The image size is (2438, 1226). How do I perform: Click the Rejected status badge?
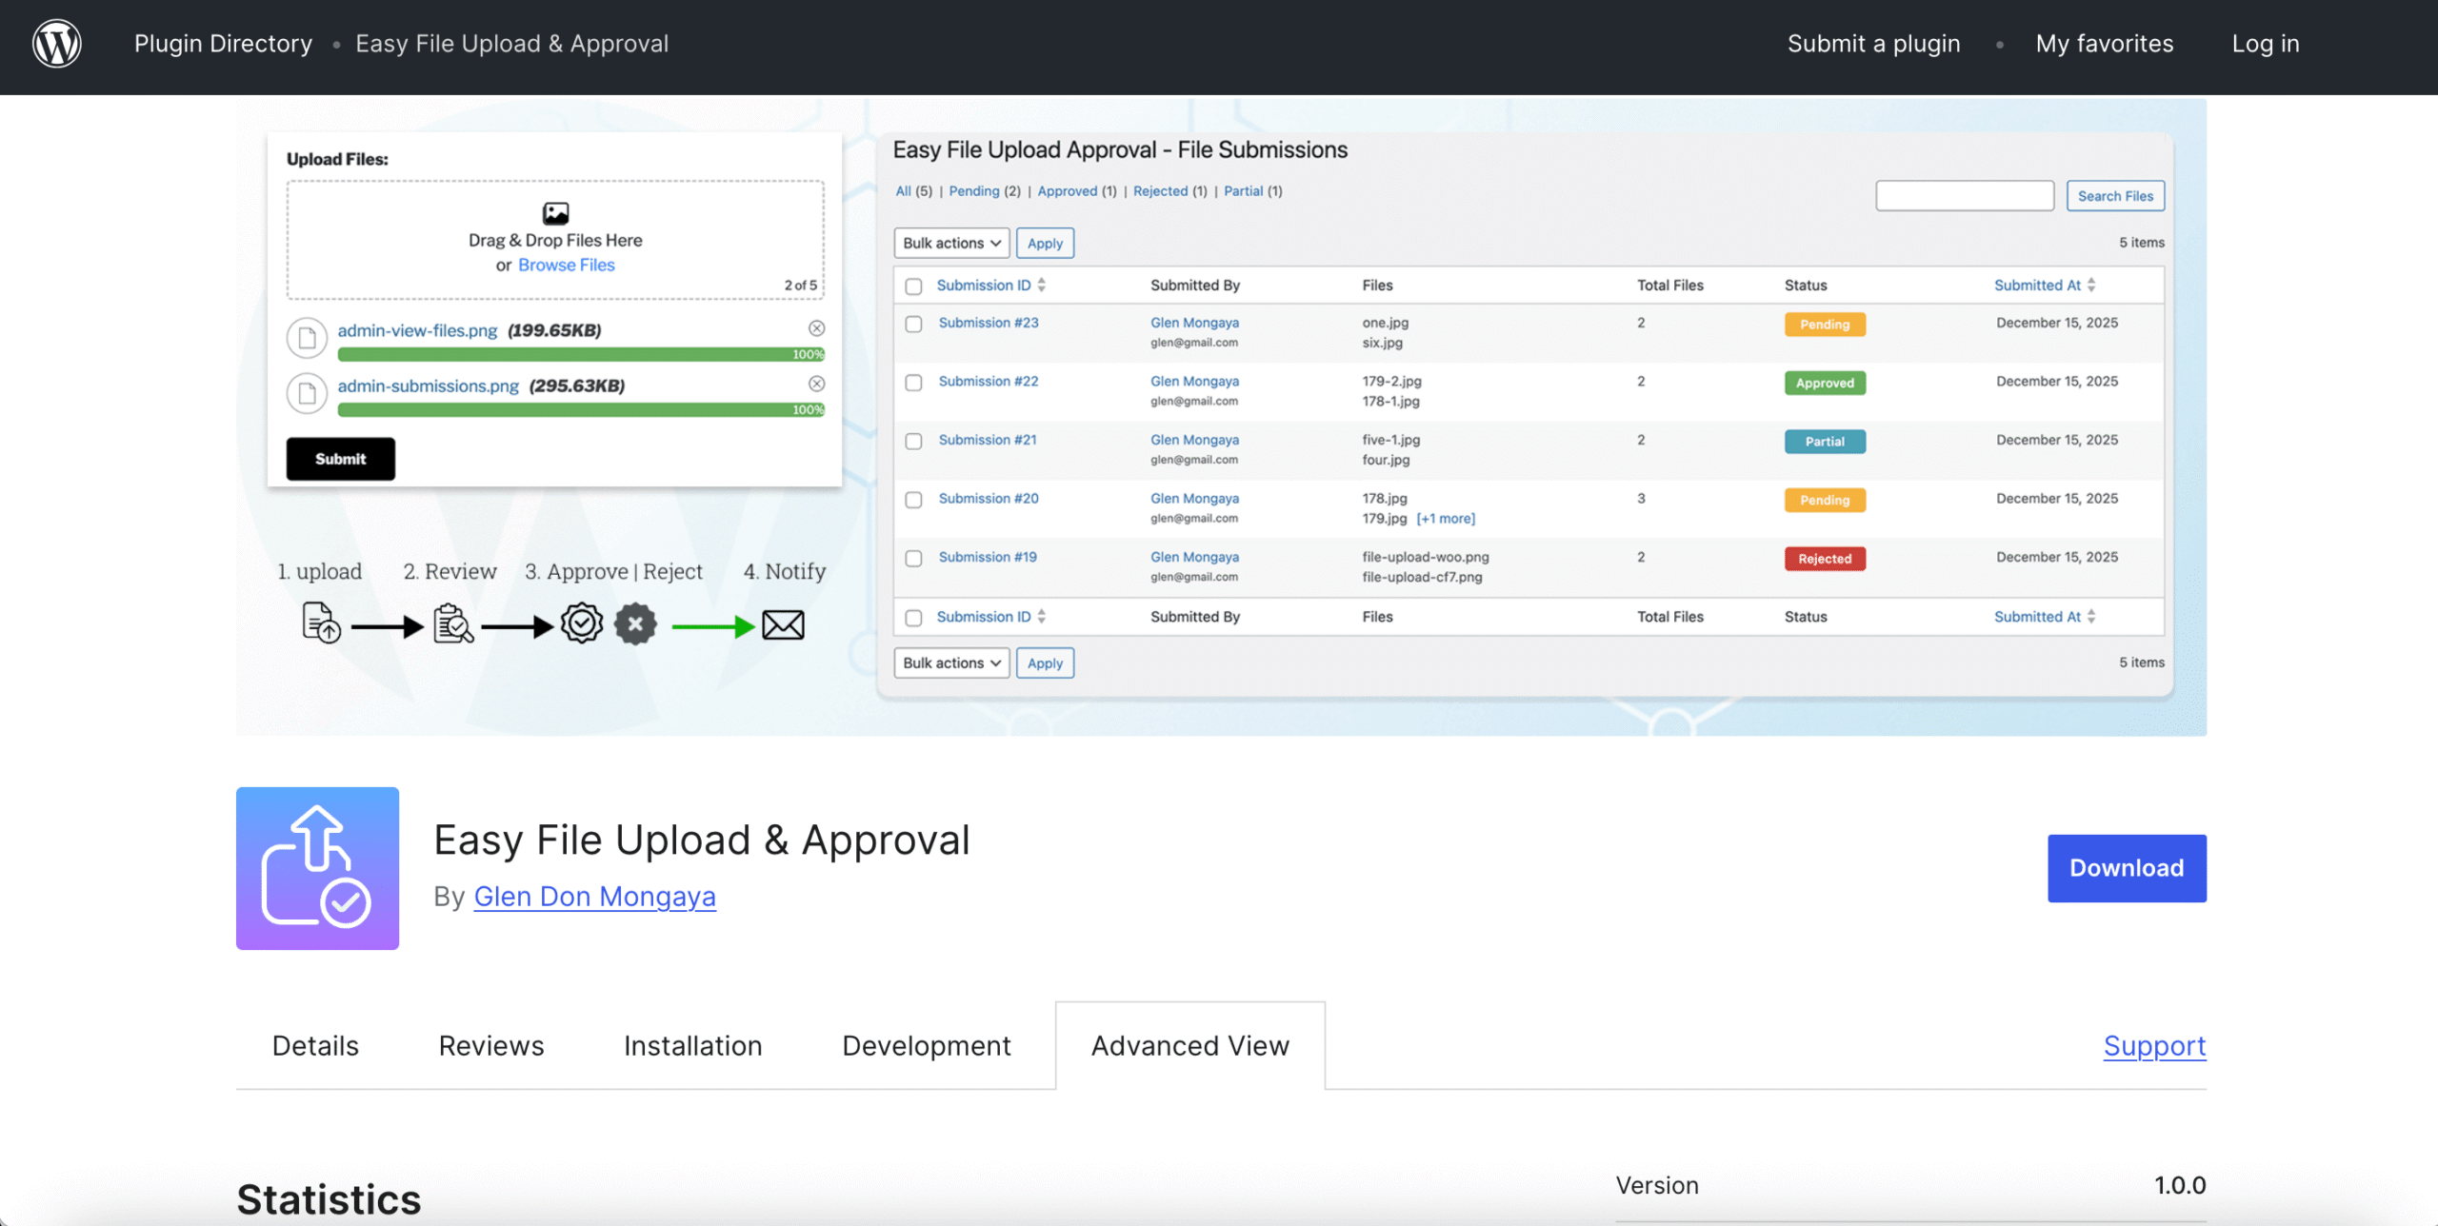click(x=1824, y=559)
